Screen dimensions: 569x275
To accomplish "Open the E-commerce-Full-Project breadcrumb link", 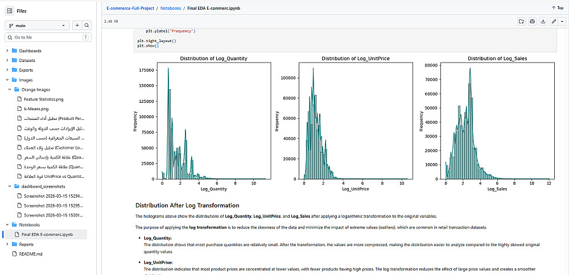I will (130, 7).
